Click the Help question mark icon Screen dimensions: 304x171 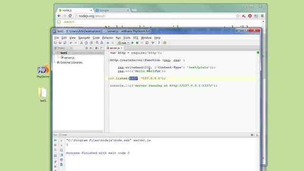pos(159,43)
